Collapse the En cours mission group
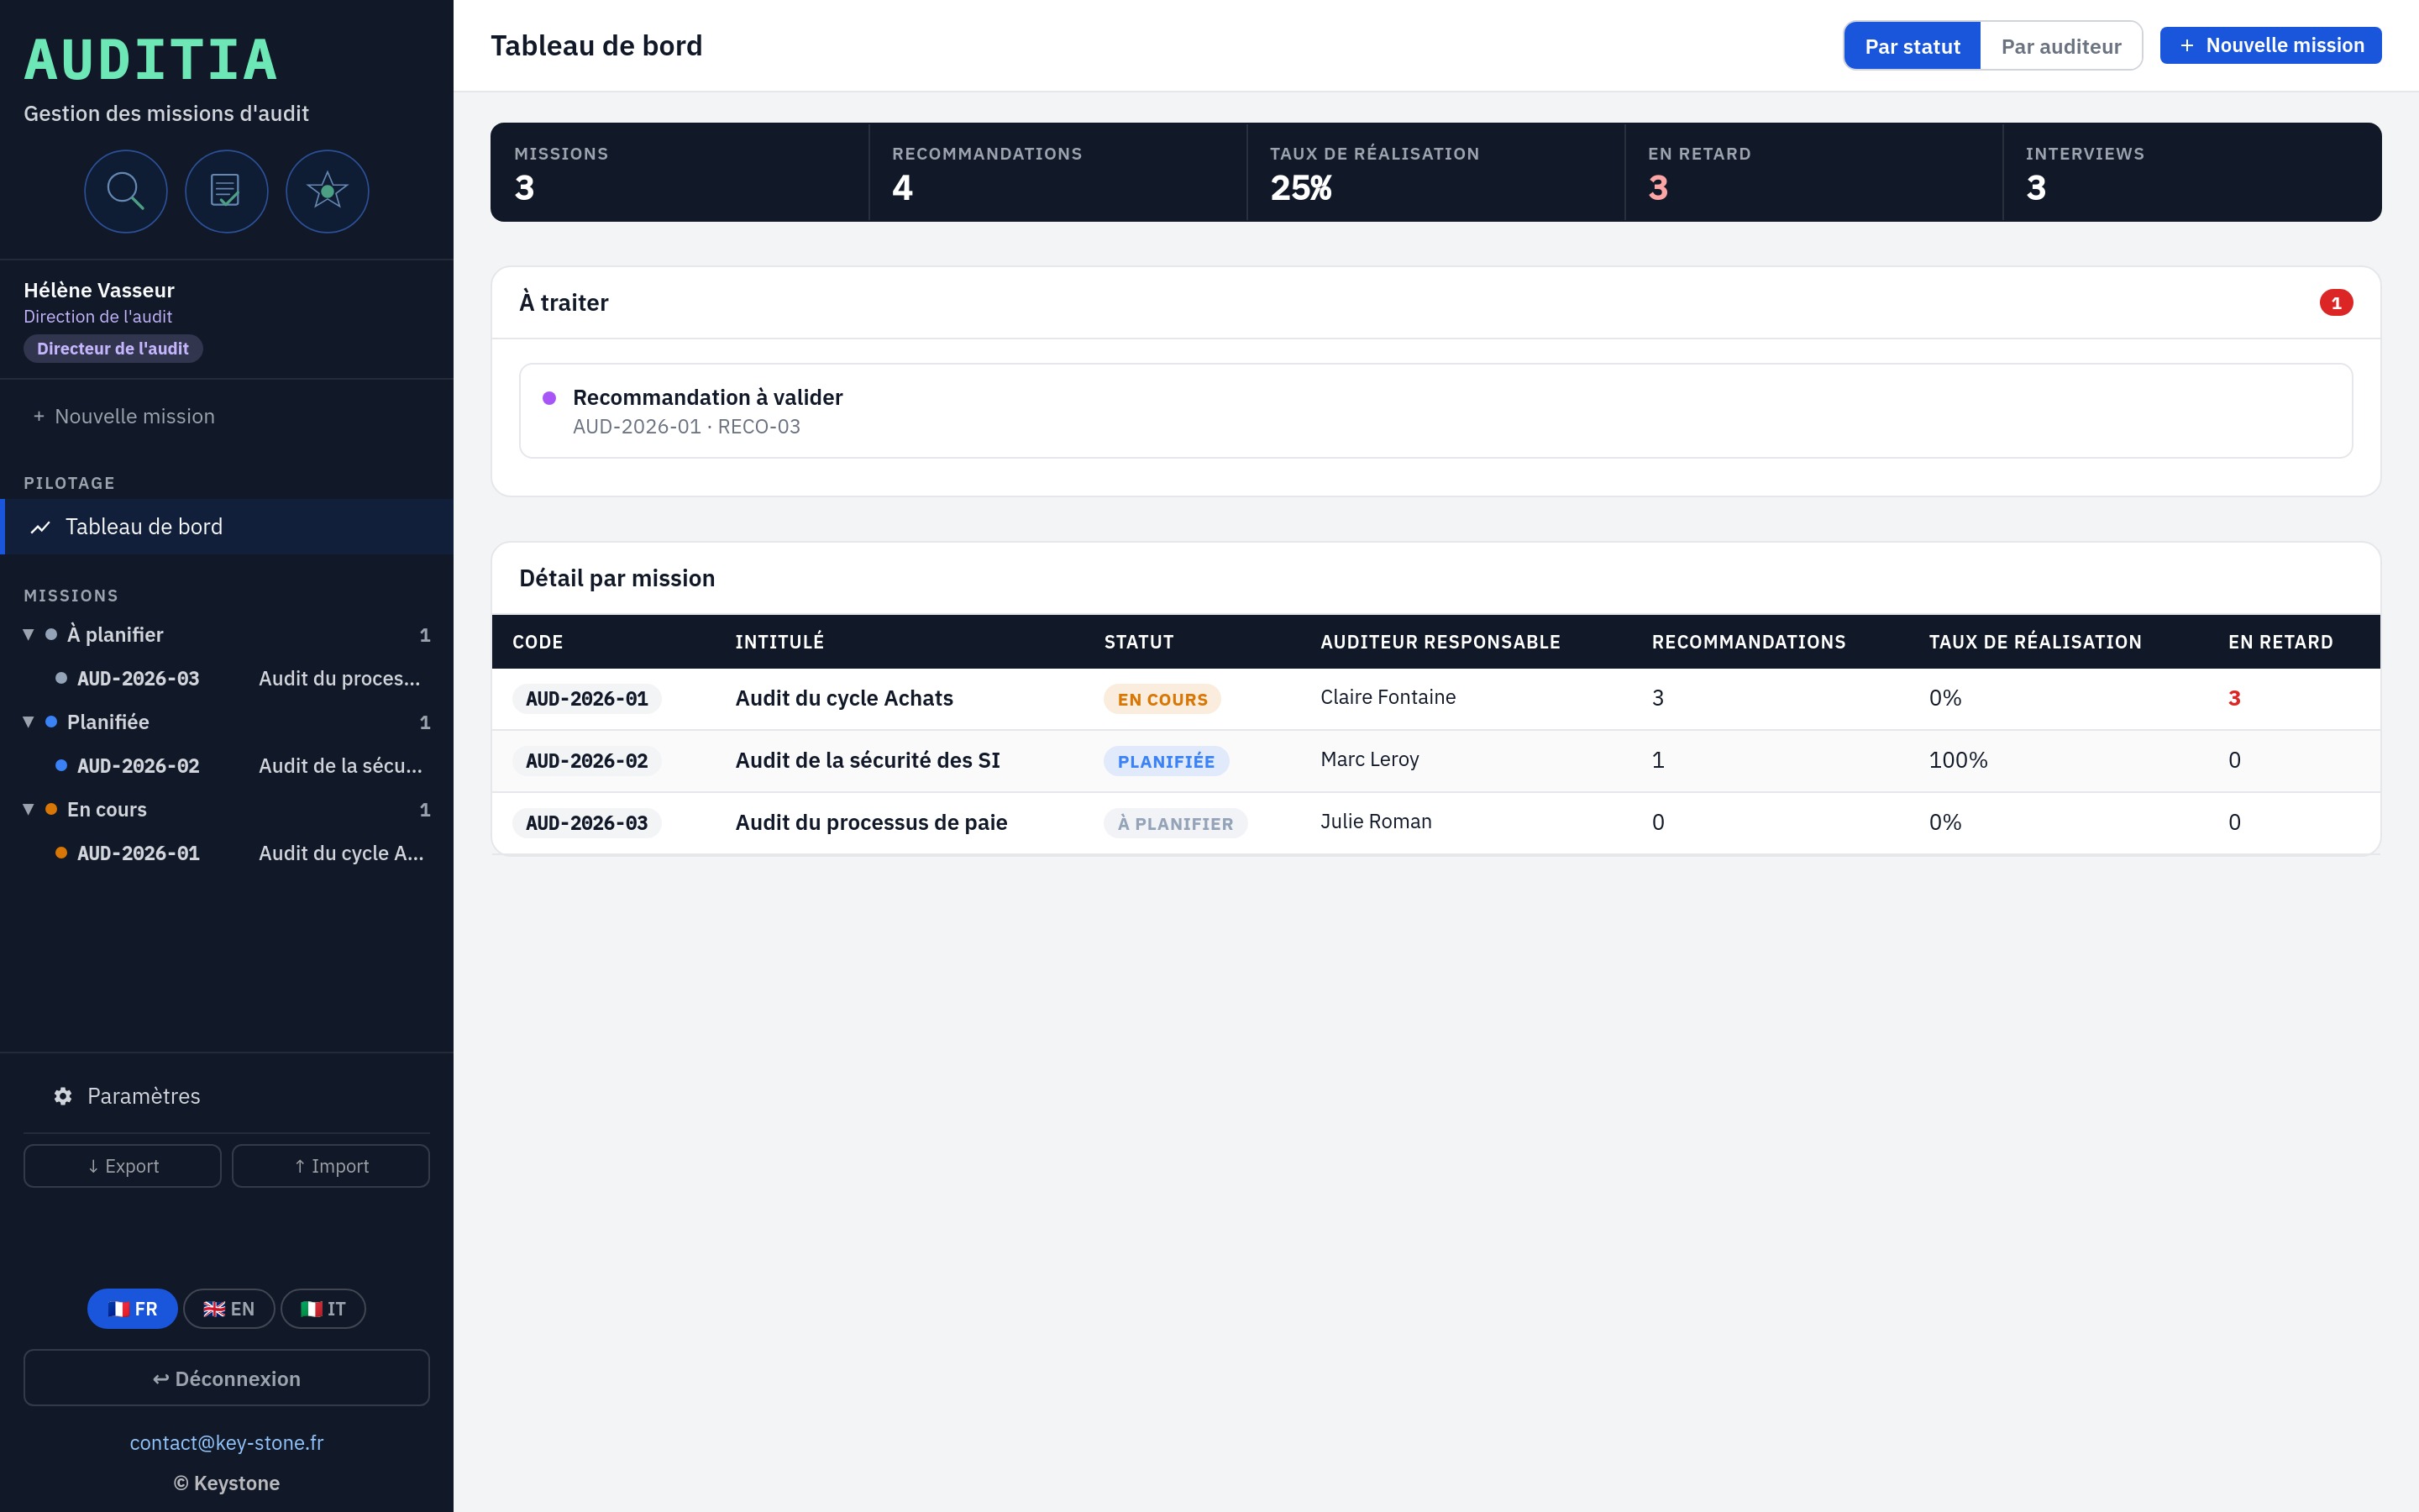This screenshot has height=1512, width=2419. pyautogui.click(x=28, y=809)
